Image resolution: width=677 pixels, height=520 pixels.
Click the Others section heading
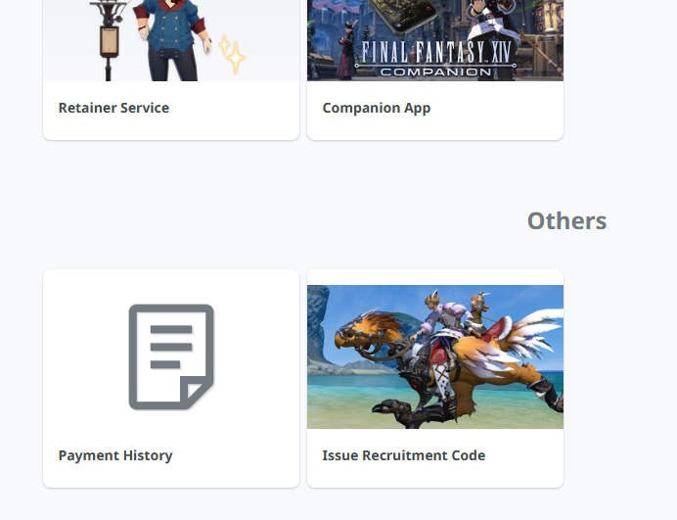(566, 220)
